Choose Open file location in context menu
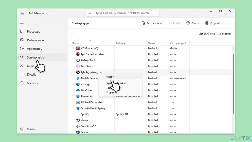Viewport: 252px width, 142px height. click(116, 83)
